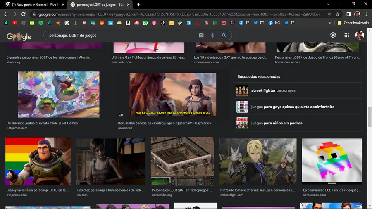Screen dimensions: 372x209
Task: Open the TikTok bookmark
Action: (x=163, y=23)
